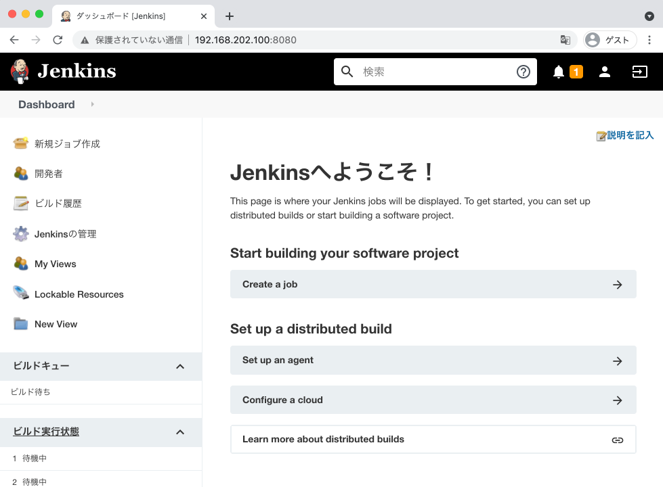This screenshot has height=487, width=663.
Task: Select New View in the sidebar
Action: [x=56, y=324]
